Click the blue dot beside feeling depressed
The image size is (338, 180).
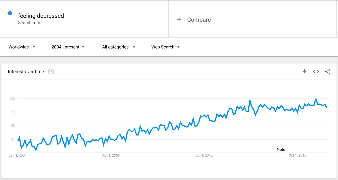(x=10, y=13)
